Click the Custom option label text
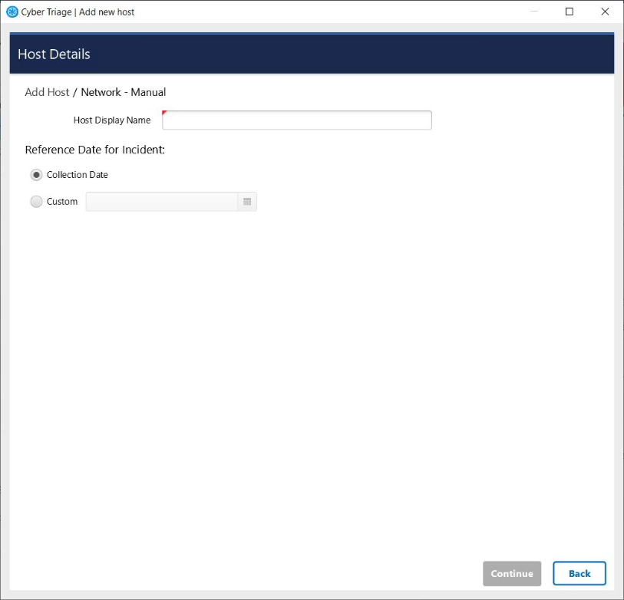This screenshot has height=600, width=624. coord(62,202)
